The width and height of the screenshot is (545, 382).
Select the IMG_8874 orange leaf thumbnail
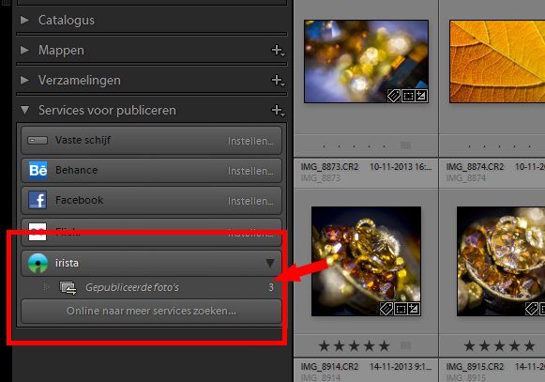coord(497,62)
